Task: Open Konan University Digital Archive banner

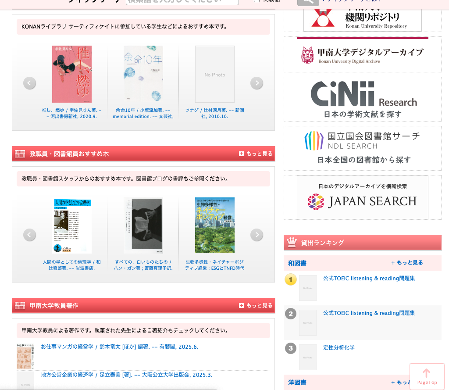Action: click(363, 55)
